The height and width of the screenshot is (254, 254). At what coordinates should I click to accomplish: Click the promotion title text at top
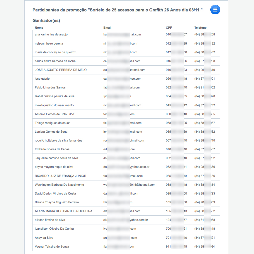point(117,10)
